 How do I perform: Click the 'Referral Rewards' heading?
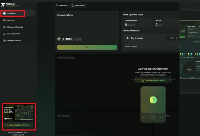[131, 31]
